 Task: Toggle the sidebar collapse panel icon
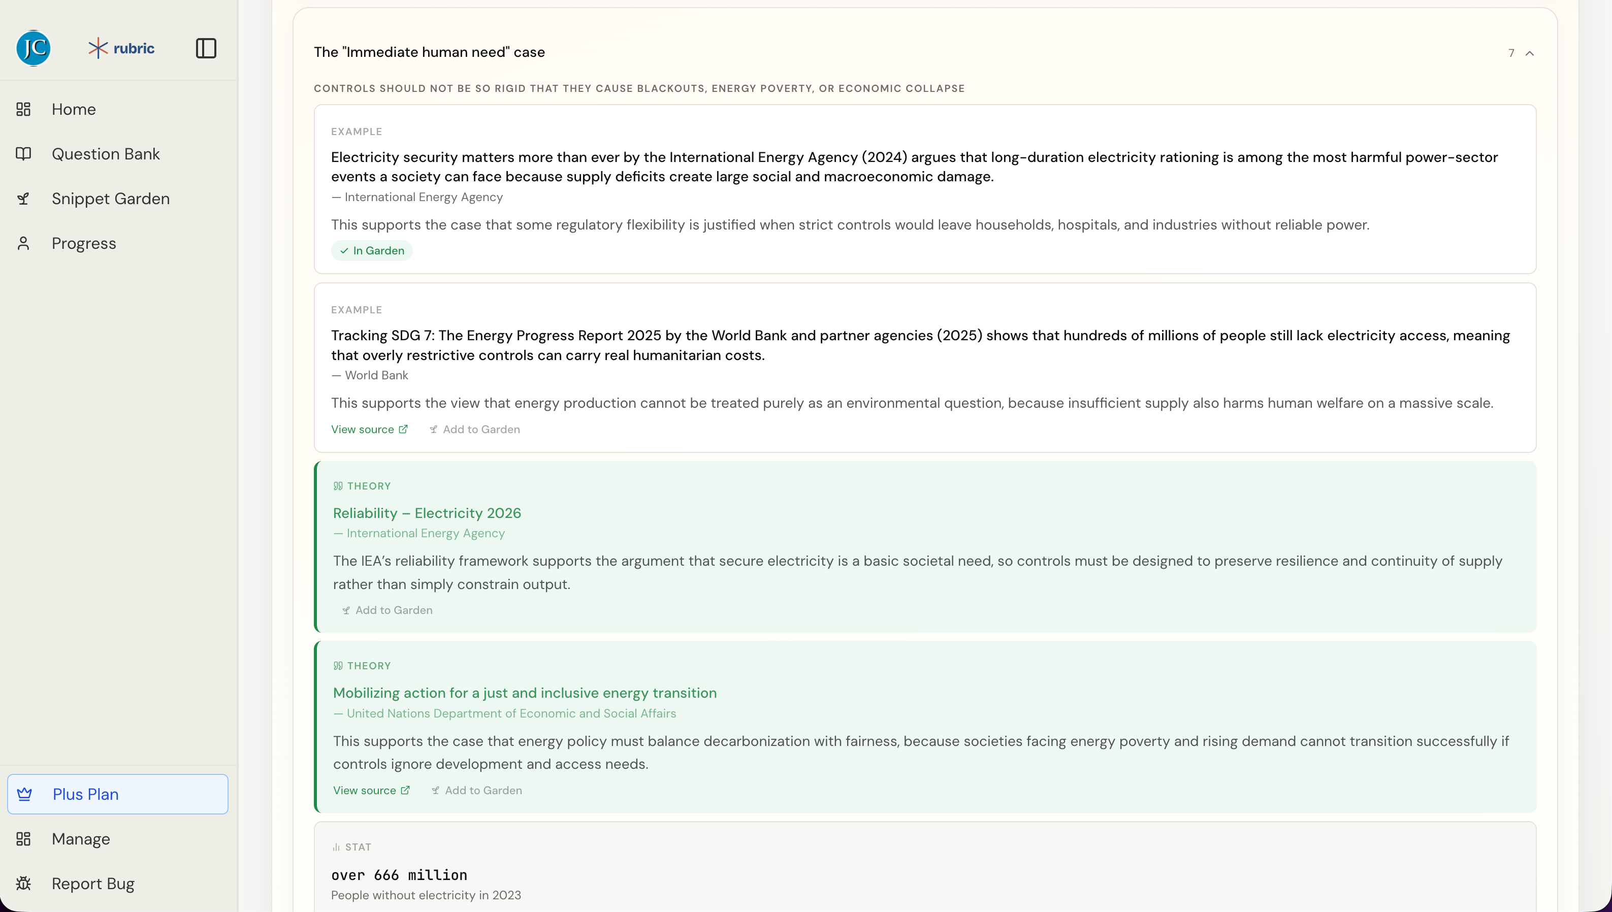[206, 48]
